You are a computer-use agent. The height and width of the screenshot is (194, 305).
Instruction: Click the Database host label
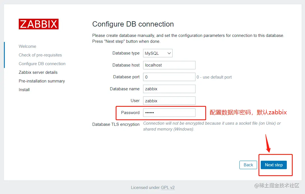coord(126,65)
